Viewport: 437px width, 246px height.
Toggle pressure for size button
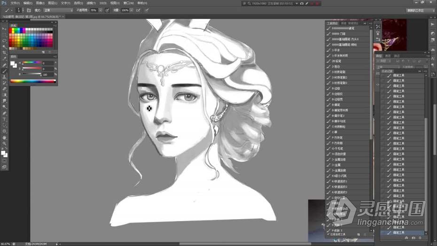[147, 10]
